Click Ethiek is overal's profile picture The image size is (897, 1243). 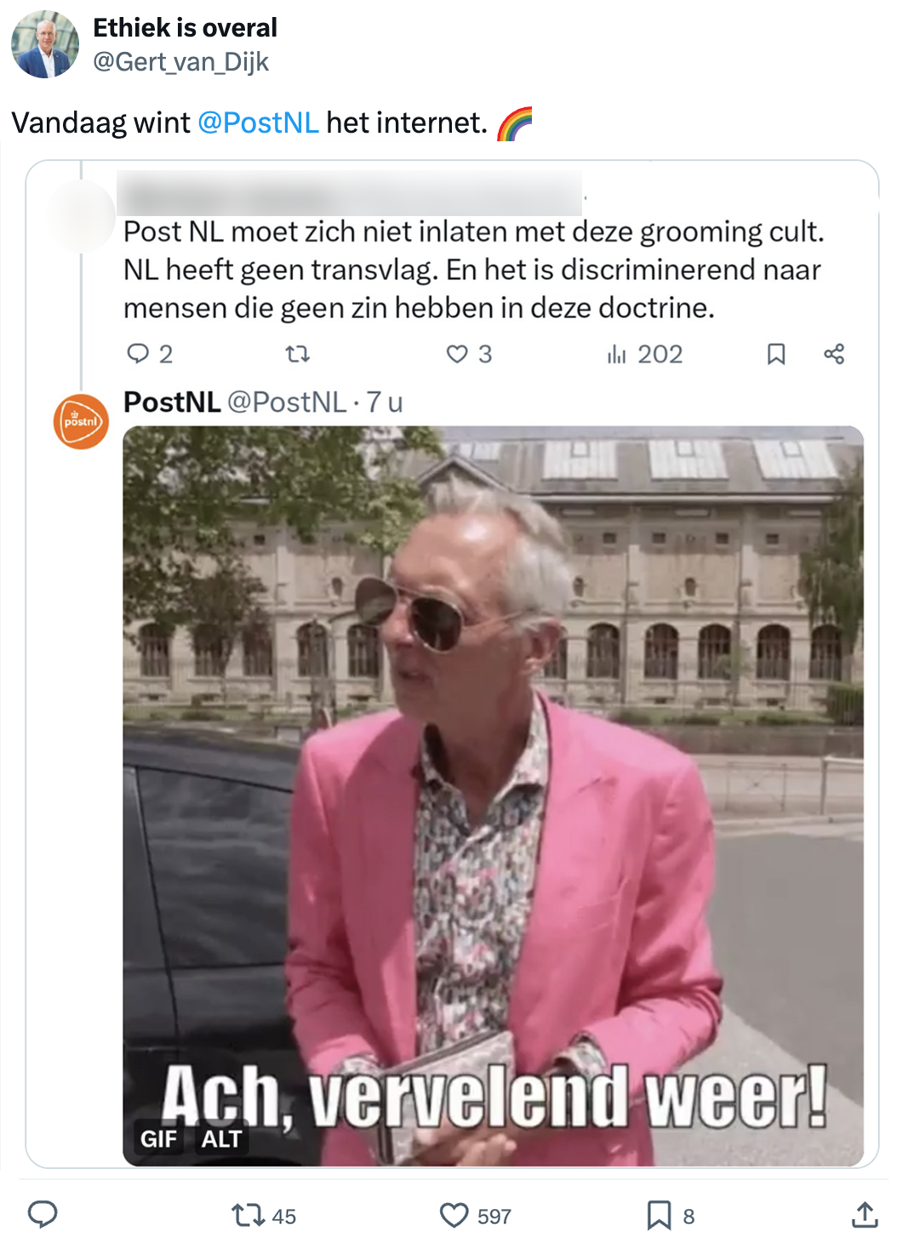click(47, 44)
